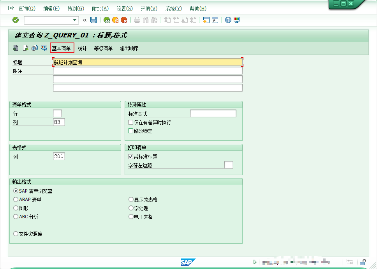Go to previous screen icon in application toolbar
This screenshot has height=269, width=377.
point(16,48)
